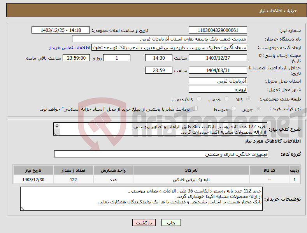Viewport: 307px width, 233px height.
Task: Click the نام دستگاه خریدار field
Action: pos(160,39)
